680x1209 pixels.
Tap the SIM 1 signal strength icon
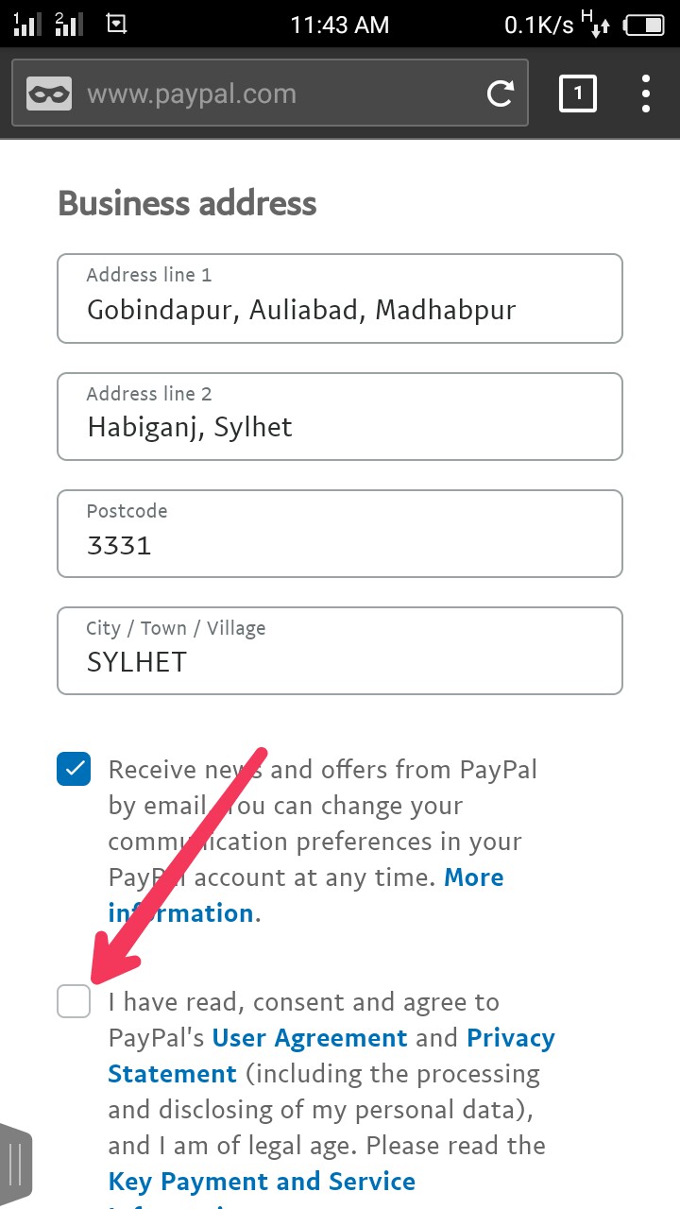point(26,24)
